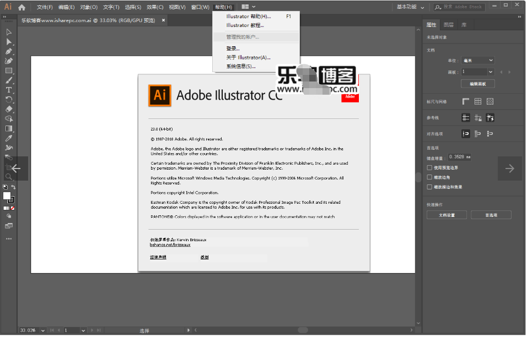Select the Symbol Sprayer tool

[9, 148]
